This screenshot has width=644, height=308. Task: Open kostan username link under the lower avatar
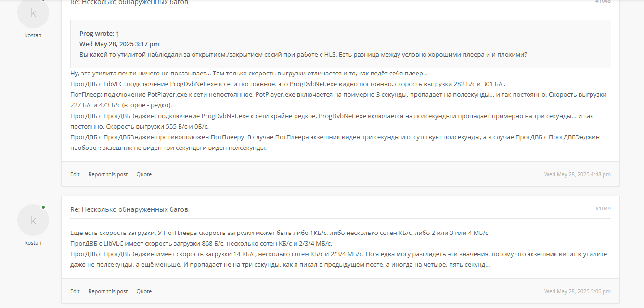point(33,243)
